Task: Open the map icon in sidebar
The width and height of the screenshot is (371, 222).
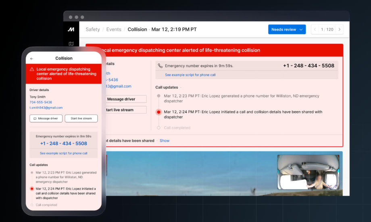Action: pyautogui.click(x=71, y=44)
